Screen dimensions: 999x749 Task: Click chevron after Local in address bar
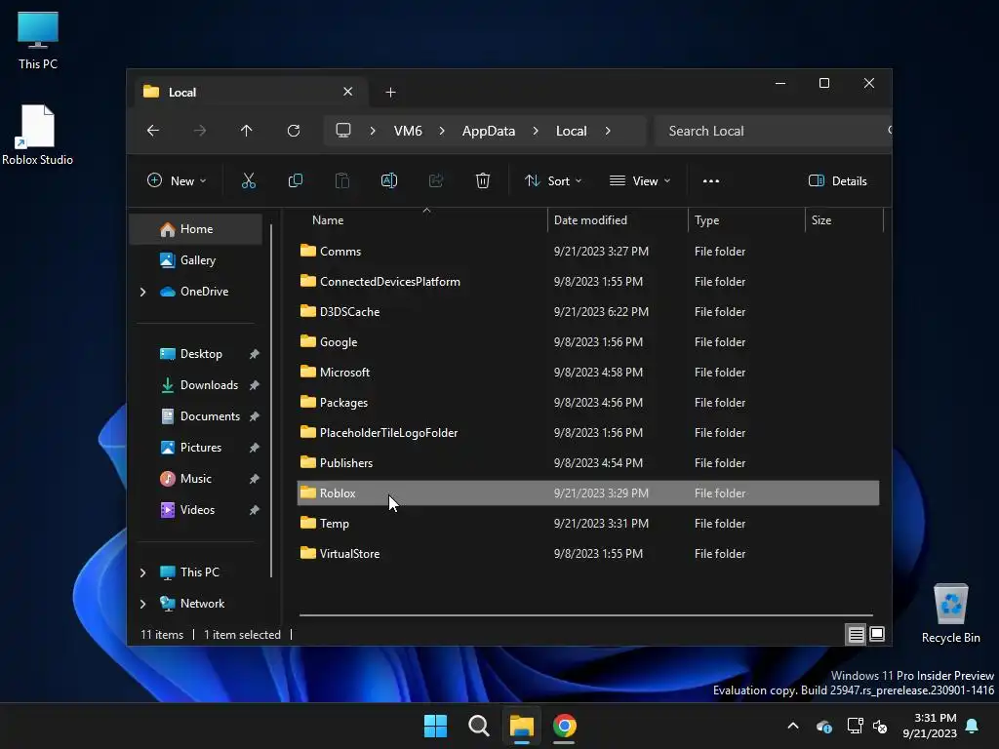click(608, 131)
